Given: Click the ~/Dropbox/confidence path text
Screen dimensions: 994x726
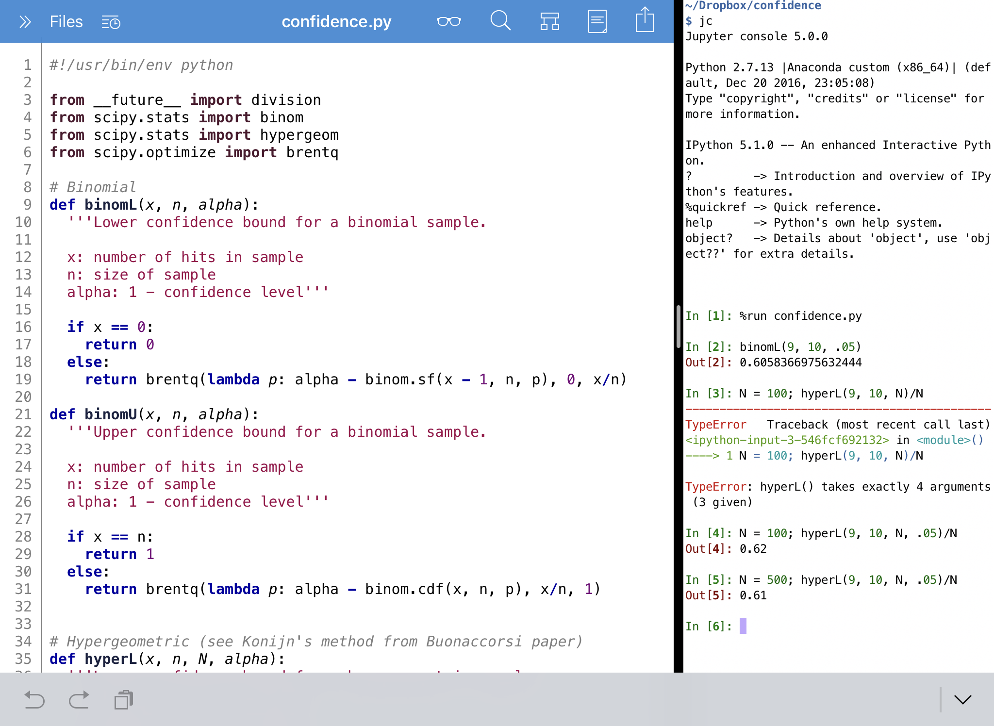Looking at the screenshot, I should 753,6.
